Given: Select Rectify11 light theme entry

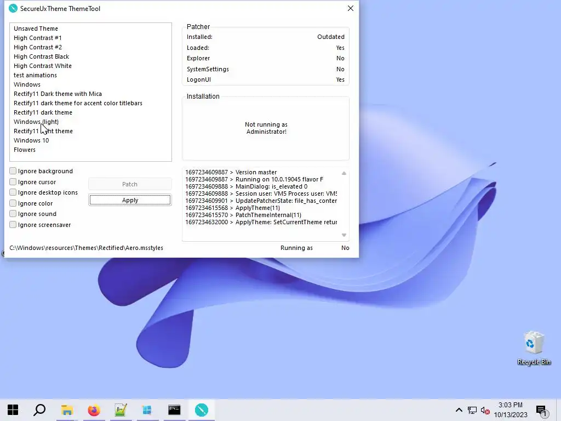Looking at the screenshot, I should 43,131.
